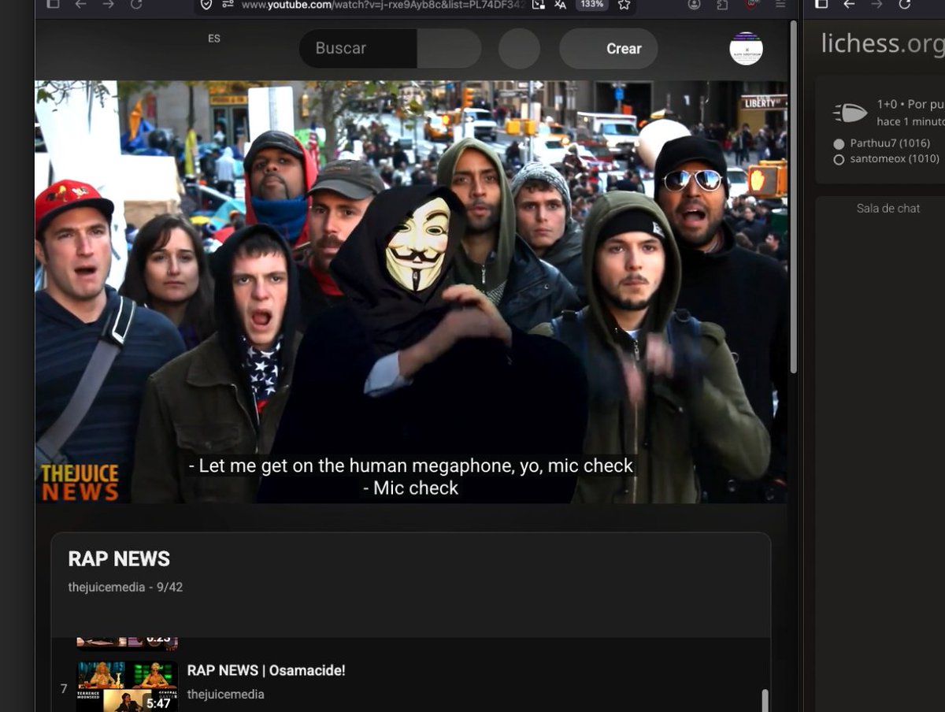Open player santomeox profile

coord(894,158)
